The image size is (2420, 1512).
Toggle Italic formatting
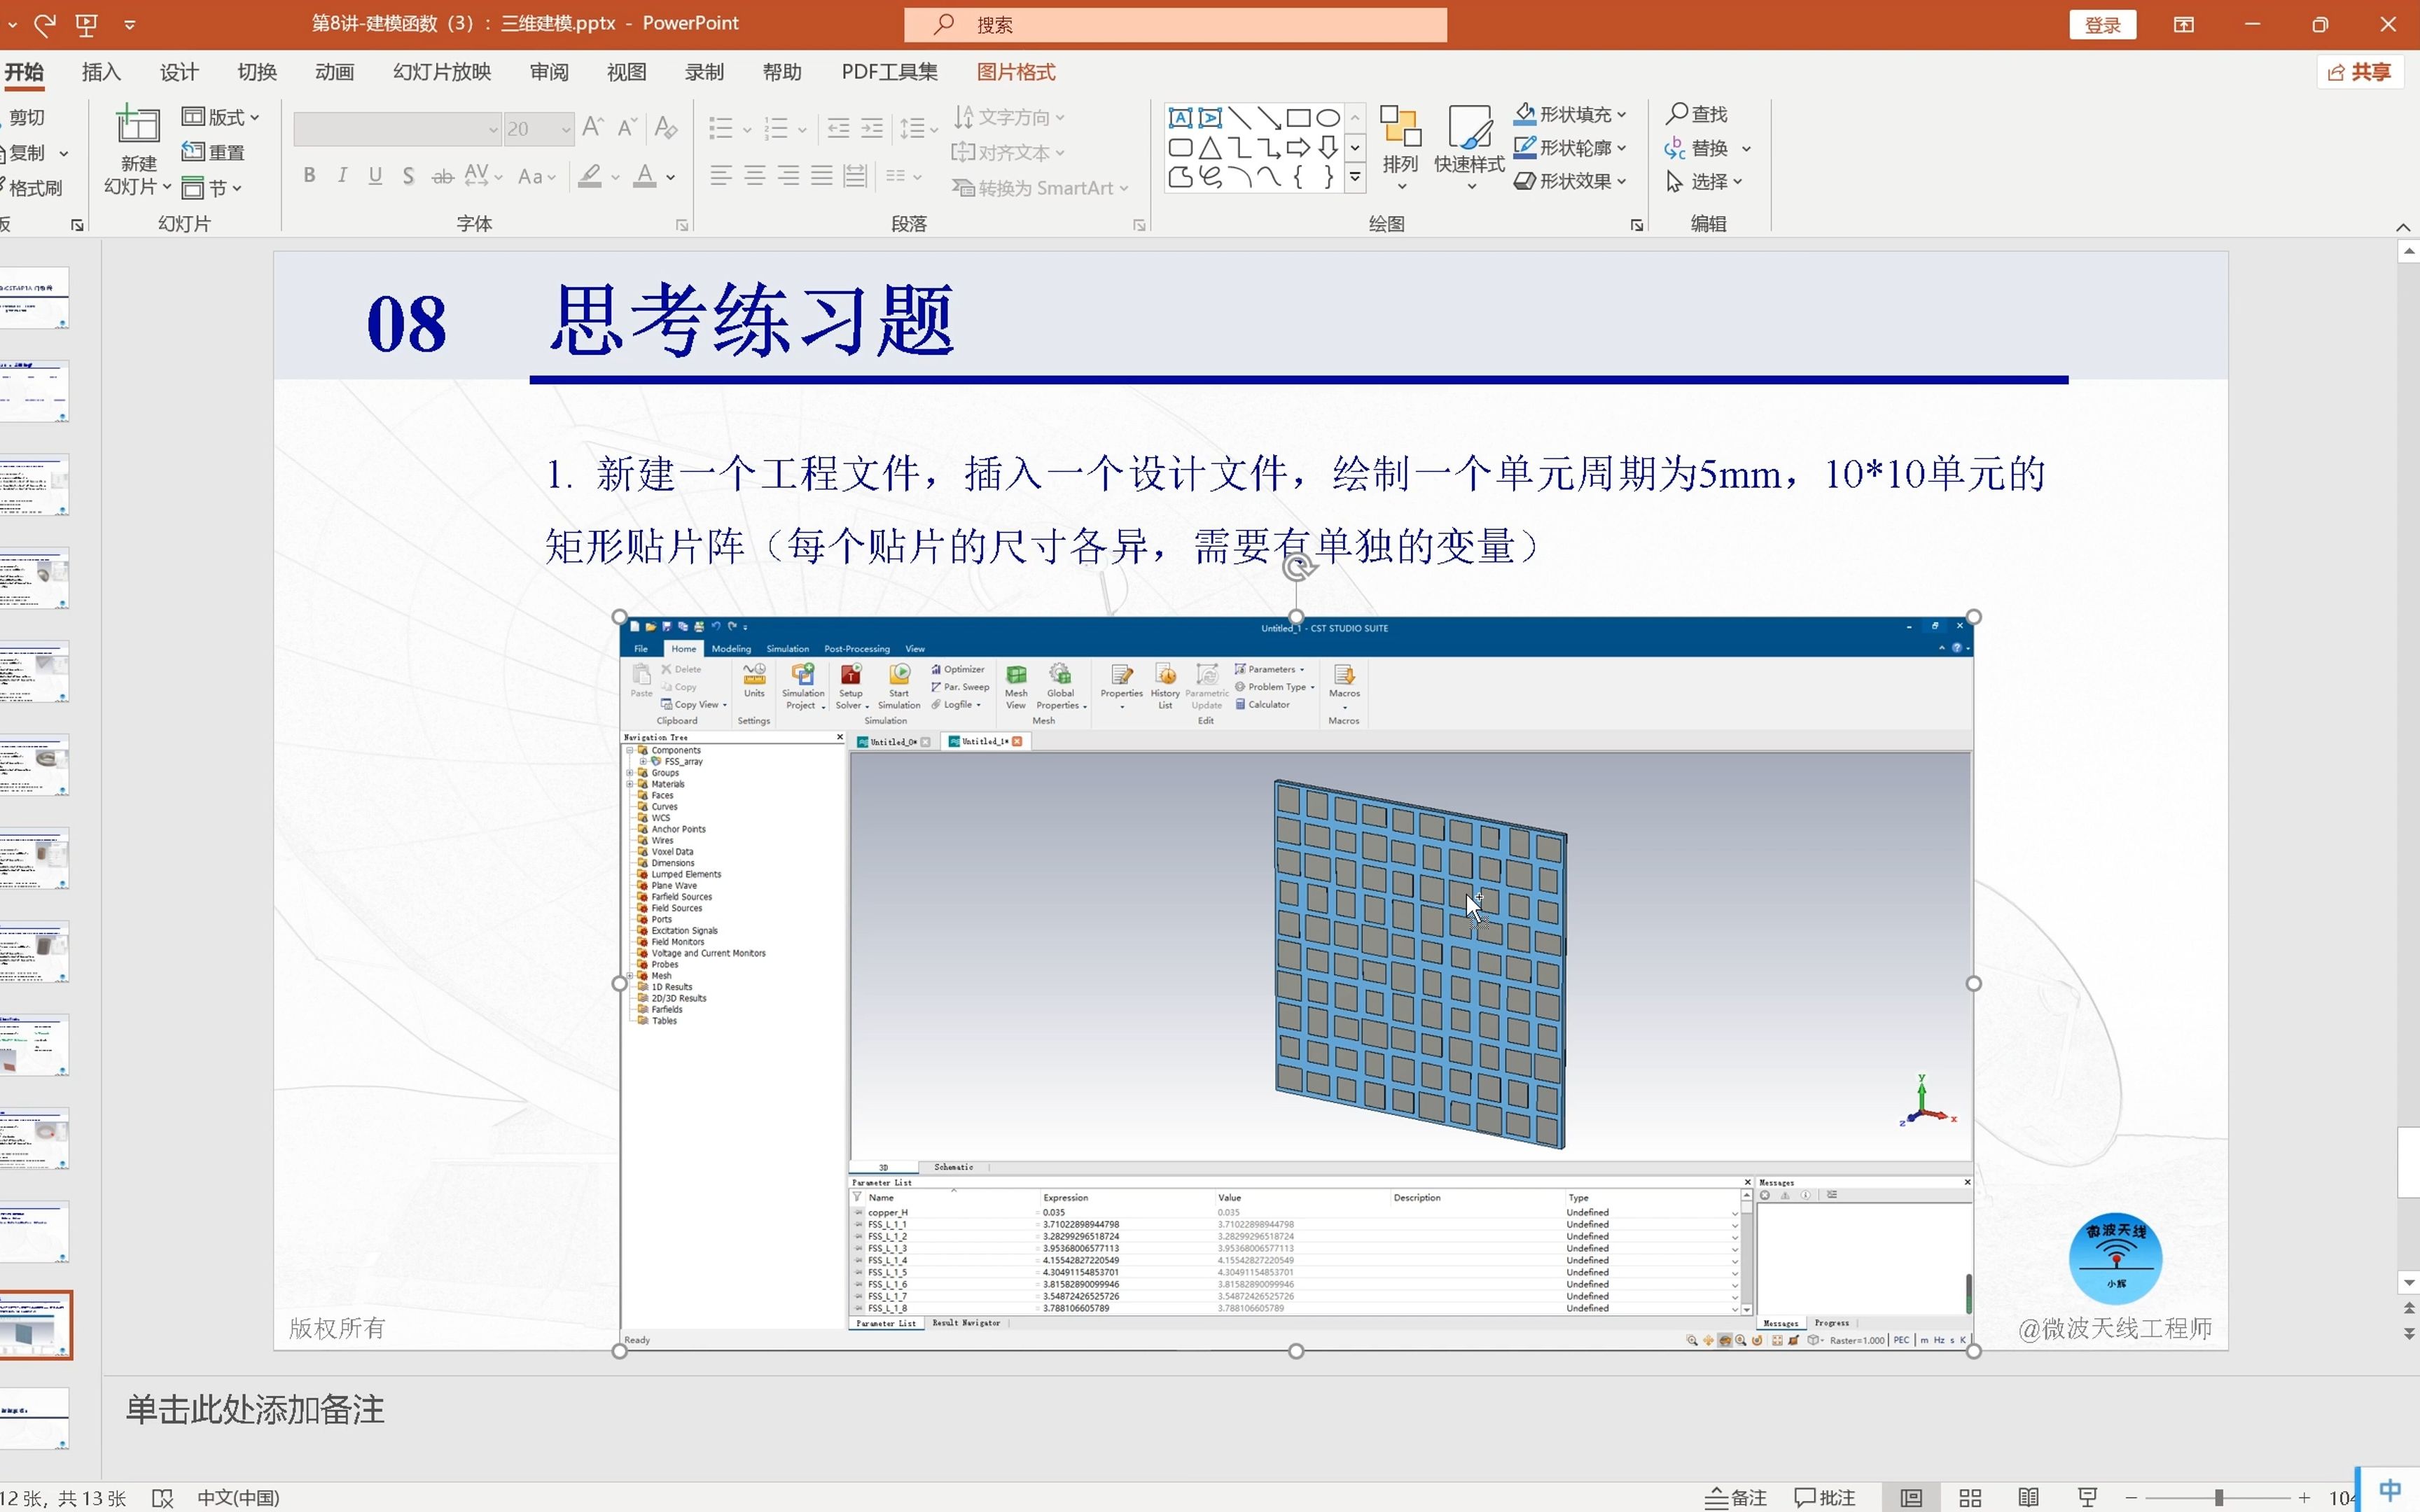click(342, 176)
